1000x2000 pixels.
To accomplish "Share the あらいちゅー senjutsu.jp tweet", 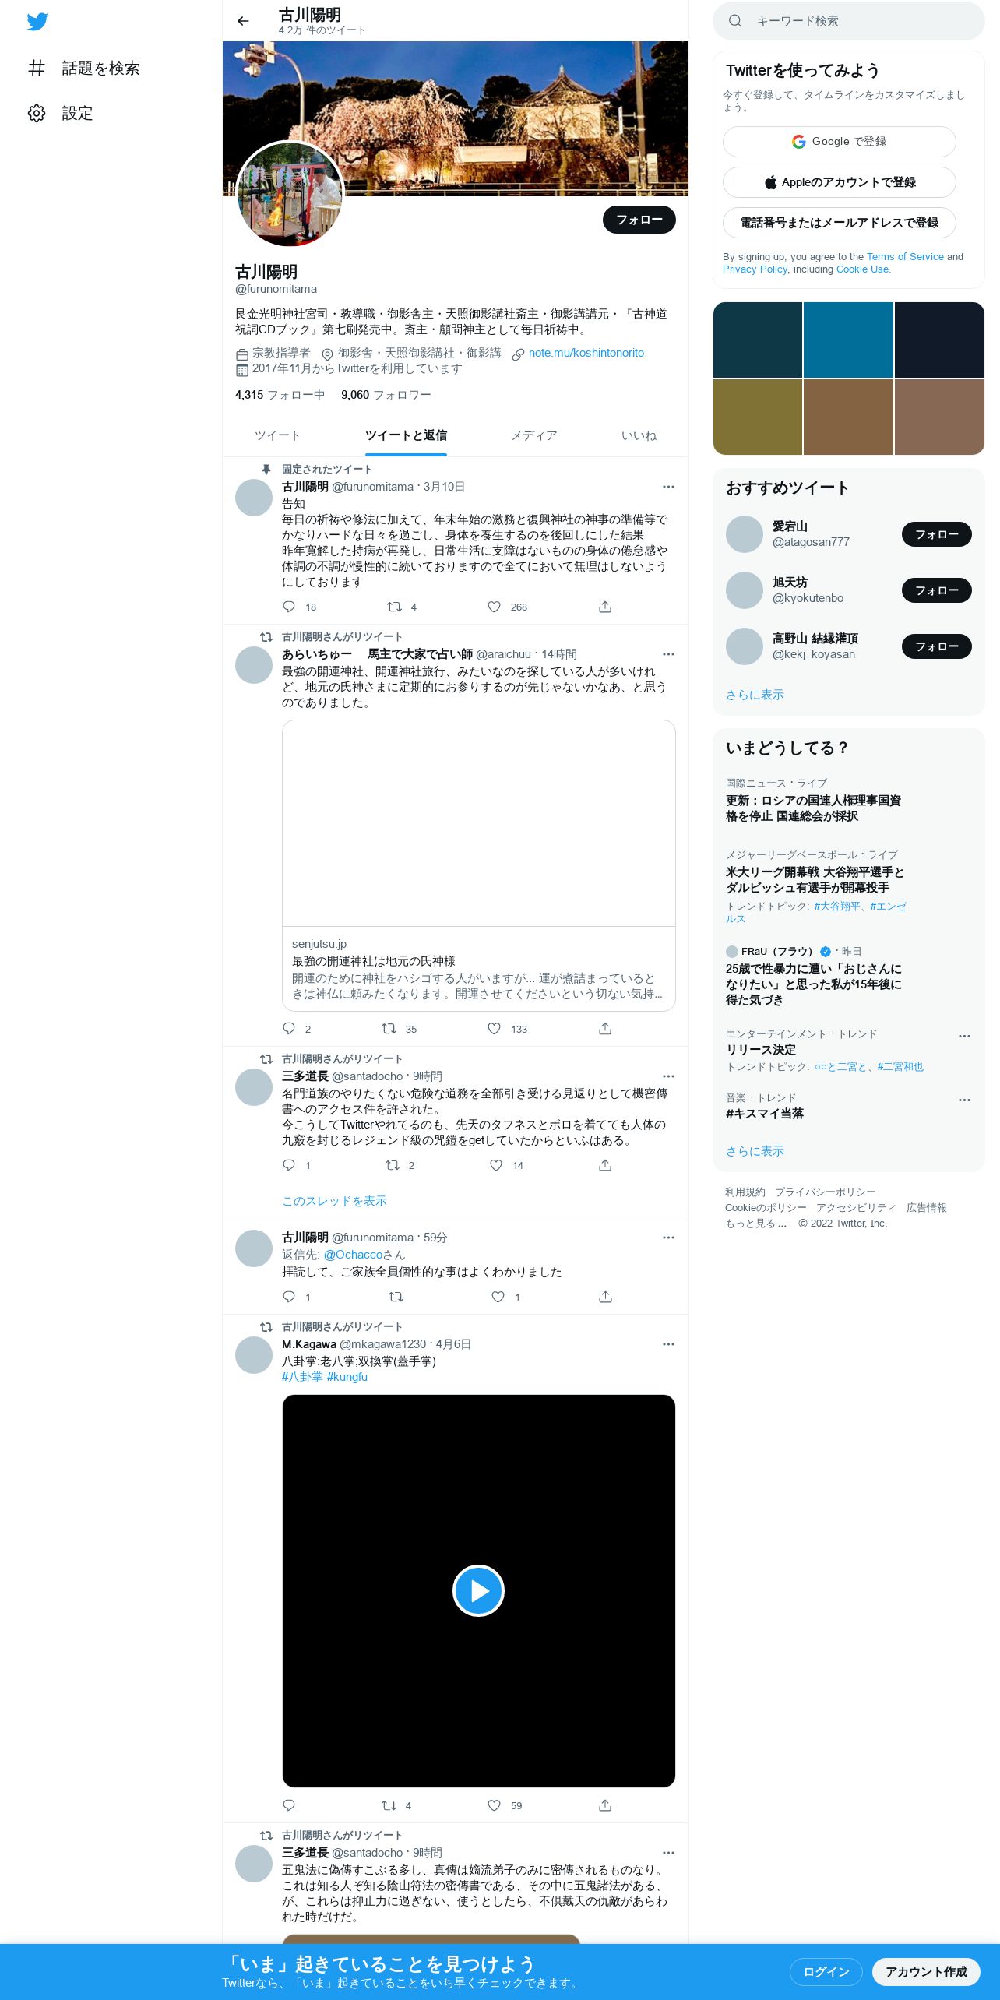I will click(605, 1029).
